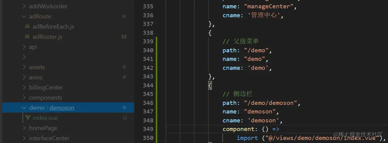Expand the billingCenter folder chevron
Viewport: 388px width, 143px height.
pos(24,87)
